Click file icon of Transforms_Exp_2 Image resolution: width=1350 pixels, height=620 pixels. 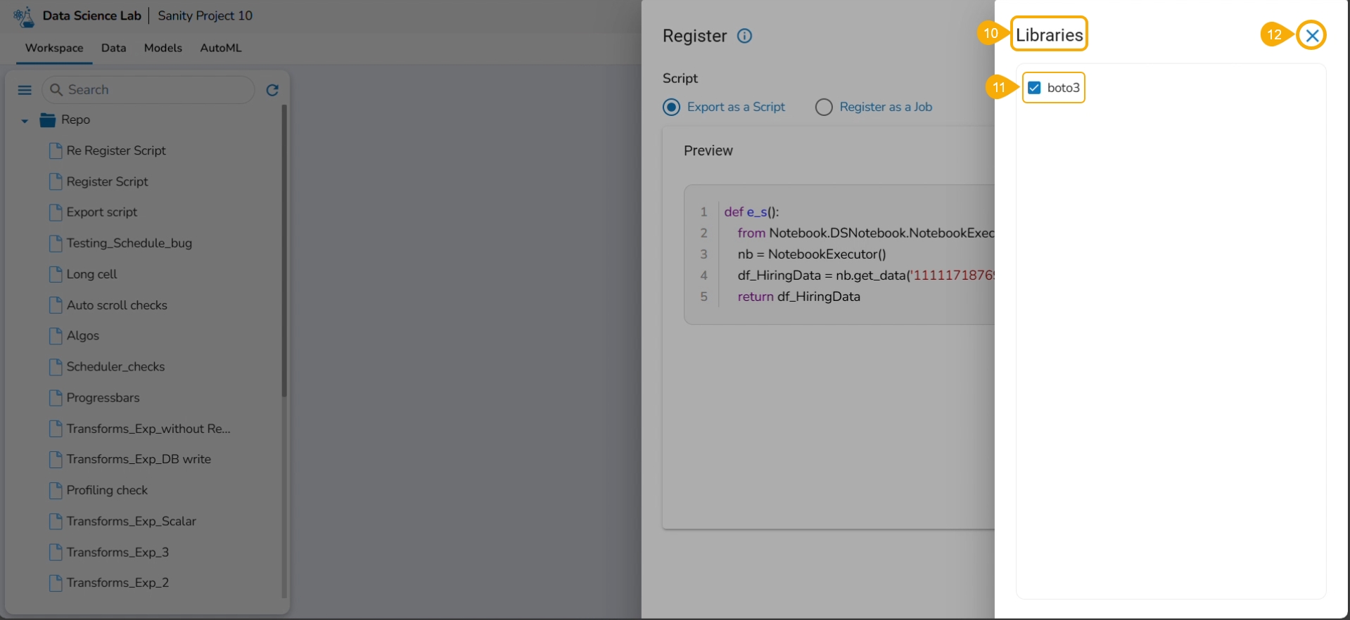click(56, 583)
